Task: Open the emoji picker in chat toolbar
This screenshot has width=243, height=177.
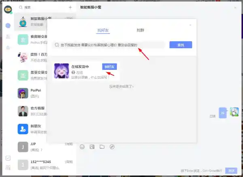Action: coord(82,147)
